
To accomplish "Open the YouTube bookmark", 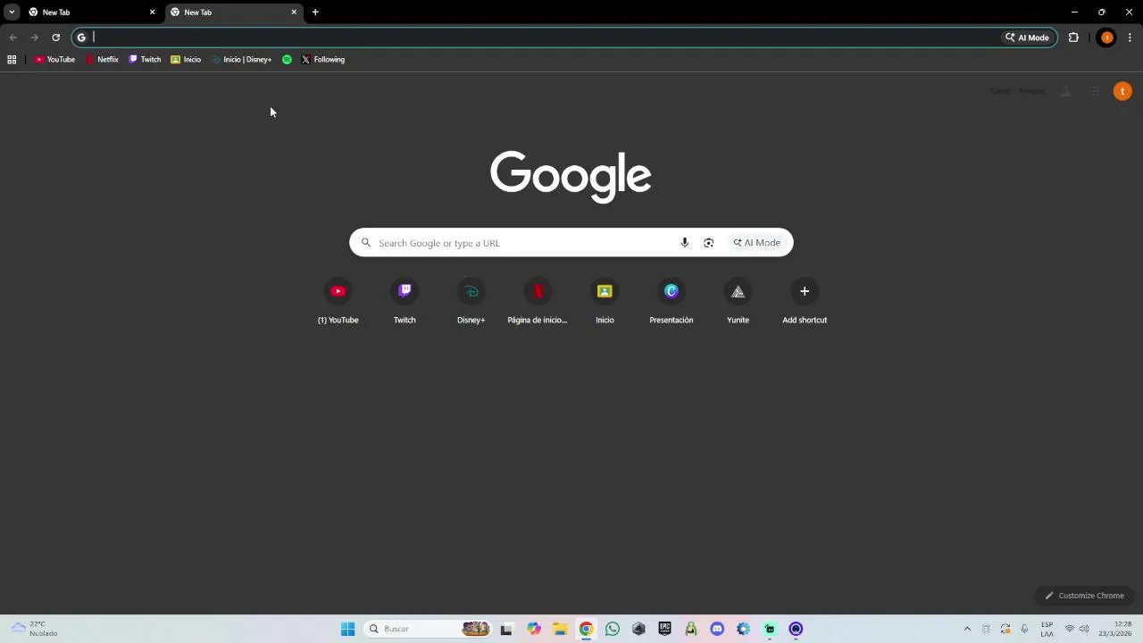I will [54, 60].
